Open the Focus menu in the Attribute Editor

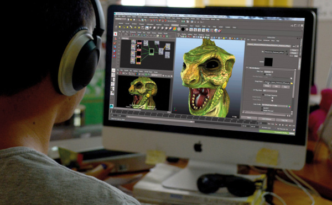point(260,40)
